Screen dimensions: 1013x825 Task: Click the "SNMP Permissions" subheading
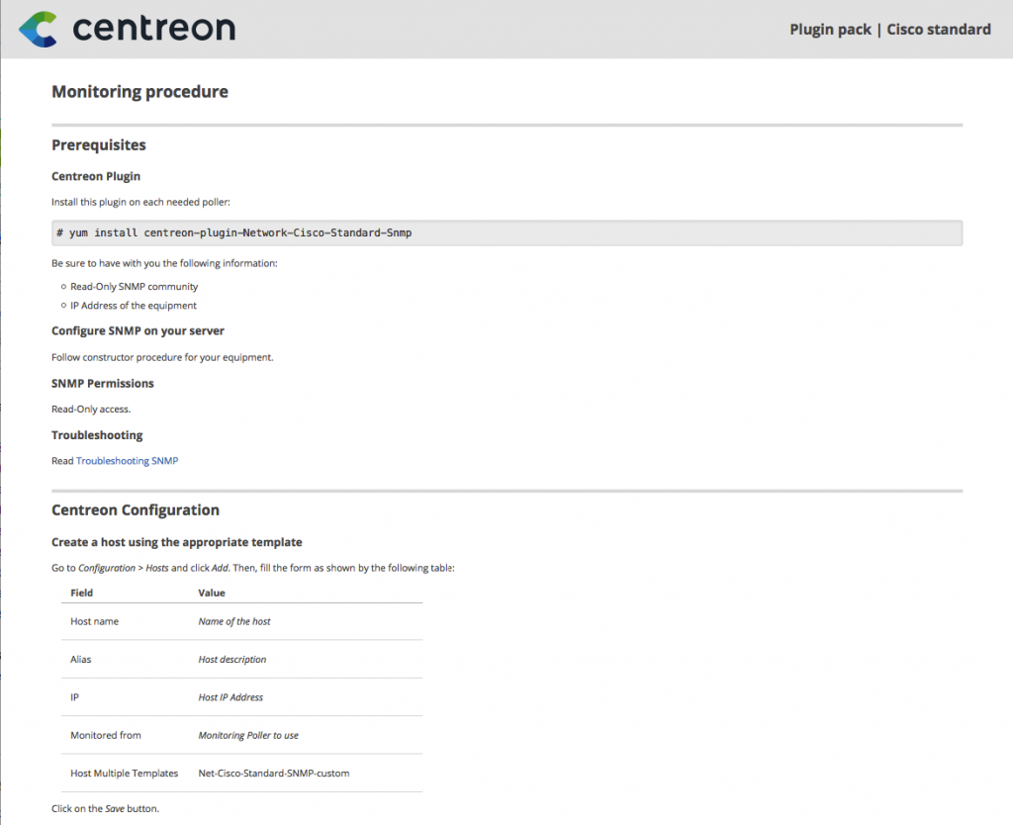pos(103,383)
